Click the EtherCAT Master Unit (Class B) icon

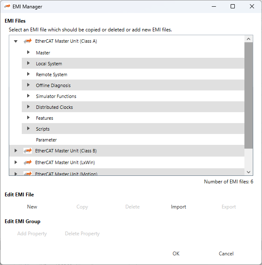(28, 151)
